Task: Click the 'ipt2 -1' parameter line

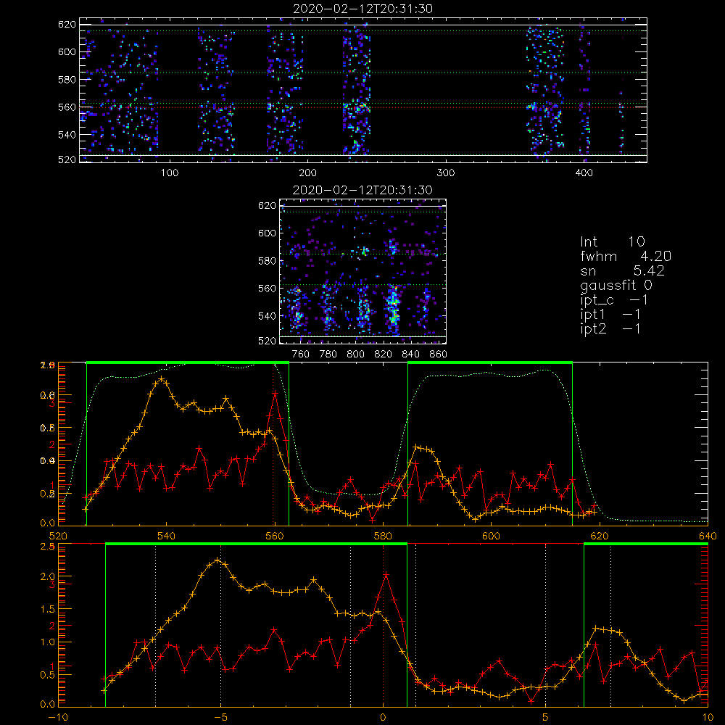Action: click(610, 328)
